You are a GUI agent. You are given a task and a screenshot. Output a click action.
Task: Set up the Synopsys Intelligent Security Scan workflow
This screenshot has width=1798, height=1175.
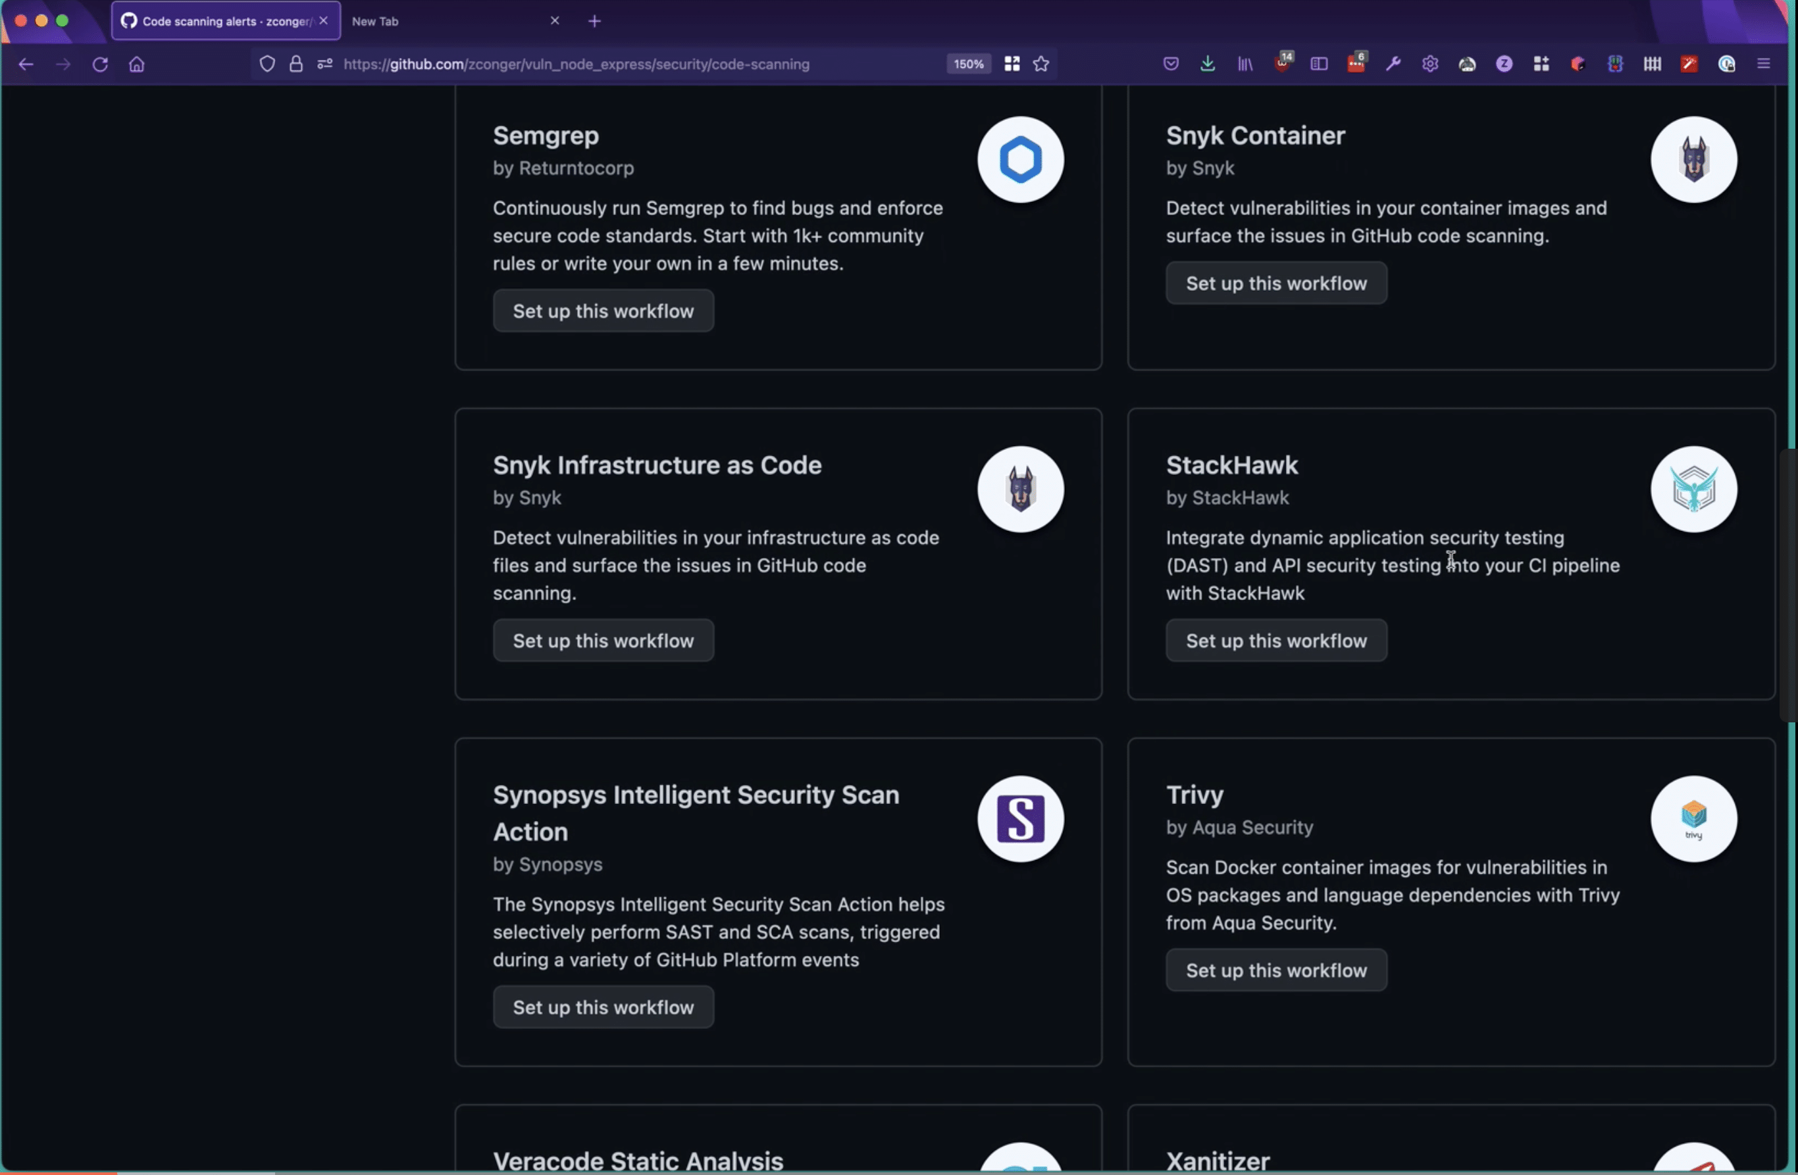pos(604,1007)
